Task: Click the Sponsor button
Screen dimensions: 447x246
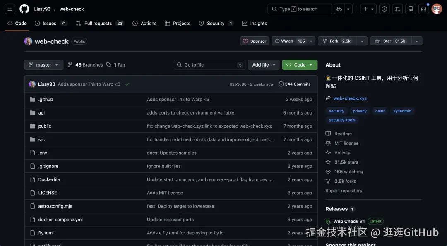Action: [x=255, y=41]
